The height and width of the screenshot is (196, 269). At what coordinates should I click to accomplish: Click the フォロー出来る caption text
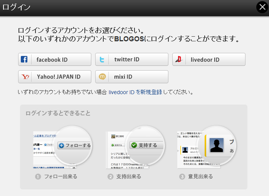pos(61,176)
